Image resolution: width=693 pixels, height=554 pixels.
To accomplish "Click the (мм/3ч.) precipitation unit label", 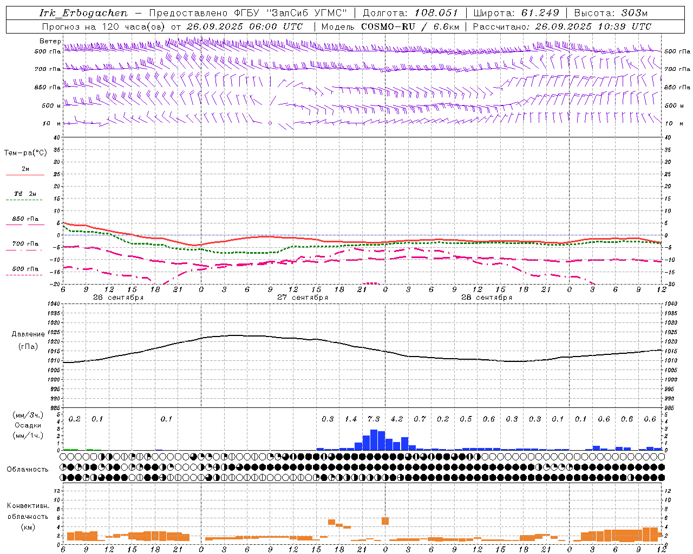I will (28, 415).
